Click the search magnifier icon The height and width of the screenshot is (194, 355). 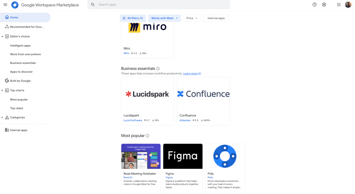point(93,5)
